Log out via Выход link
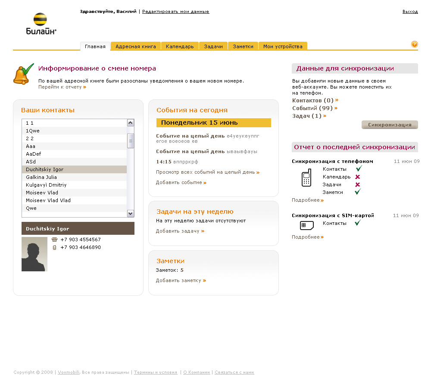 (x=410, y=12)
